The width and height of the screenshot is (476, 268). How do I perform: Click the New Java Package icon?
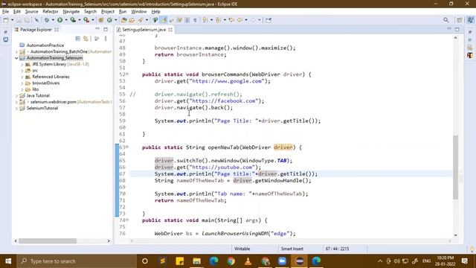tap(101, 20)
